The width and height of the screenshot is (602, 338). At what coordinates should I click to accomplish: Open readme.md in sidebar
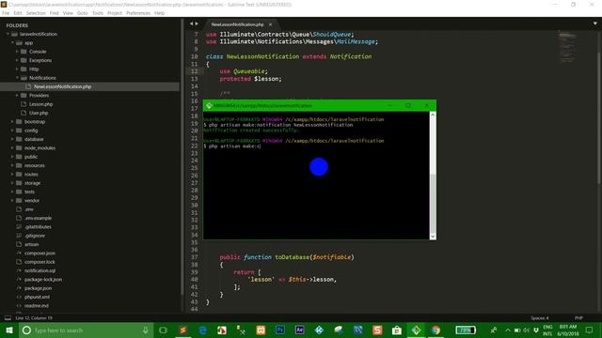37,305
